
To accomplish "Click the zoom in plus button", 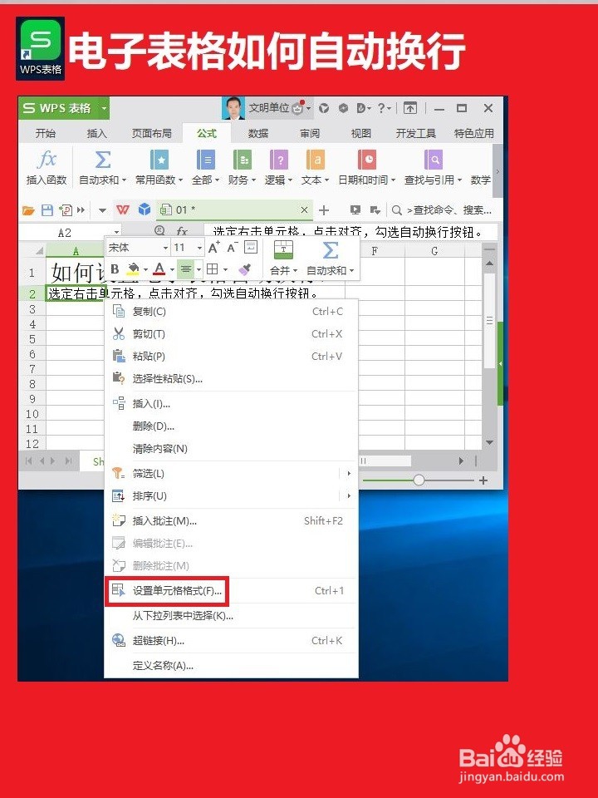I will (483, 480).
